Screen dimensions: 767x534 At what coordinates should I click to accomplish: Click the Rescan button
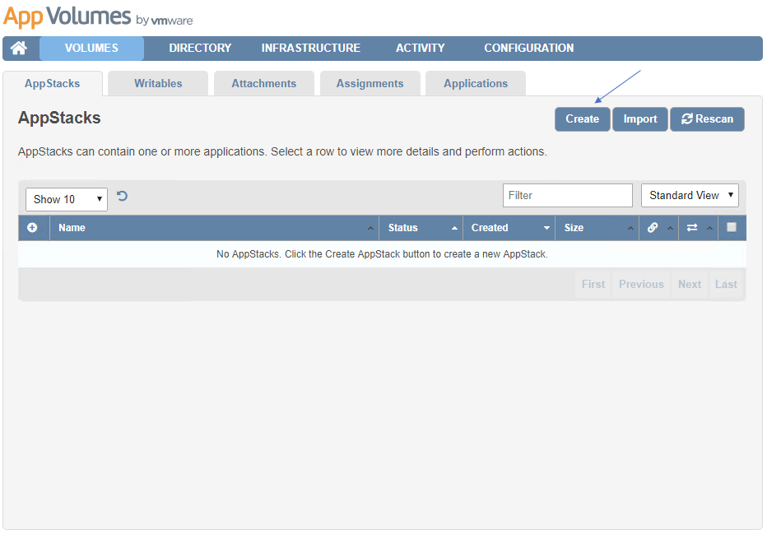tap(707, 119)
